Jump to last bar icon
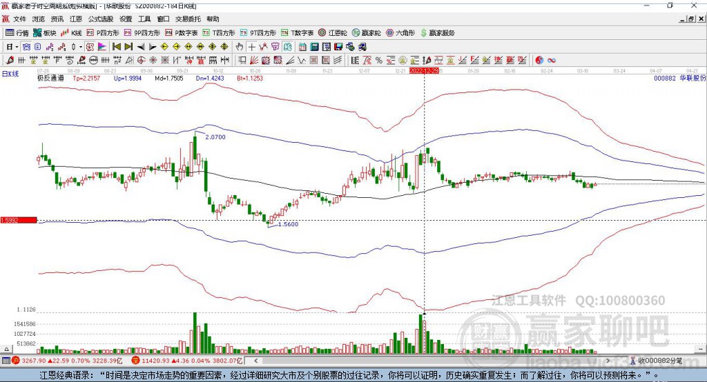This screenshot has width=707, height=382. (128, 47)
